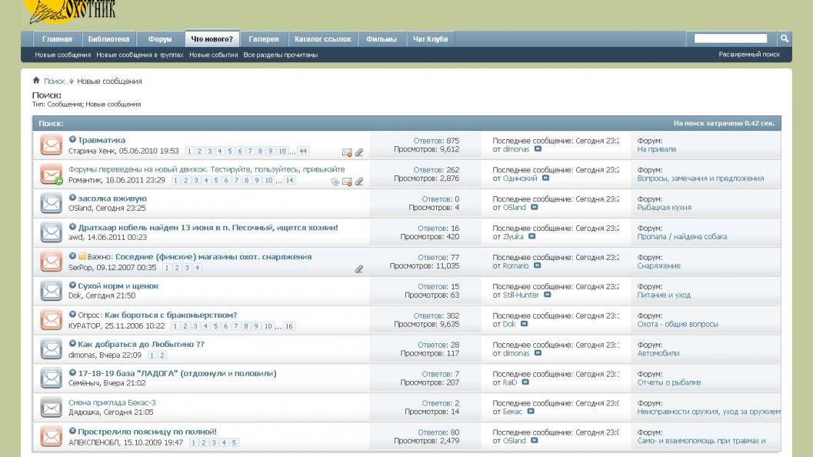Open the Рыбацкая кухня forum link
813x457 pixels.
coord(664,208)
